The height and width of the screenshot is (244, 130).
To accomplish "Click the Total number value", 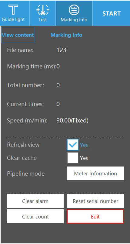I will tap(58, 85).
